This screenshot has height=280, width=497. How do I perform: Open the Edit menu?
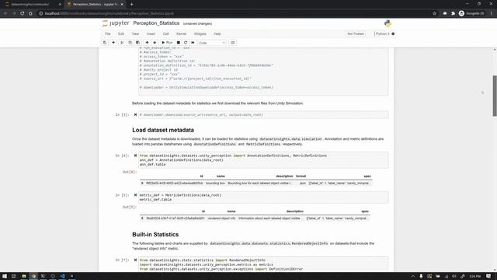coord(121,33)
